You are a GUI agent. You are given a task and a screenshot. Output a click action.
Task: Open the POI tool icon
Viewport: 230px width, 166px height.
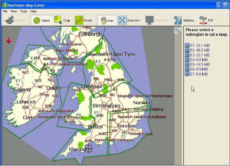coord(203,20)
